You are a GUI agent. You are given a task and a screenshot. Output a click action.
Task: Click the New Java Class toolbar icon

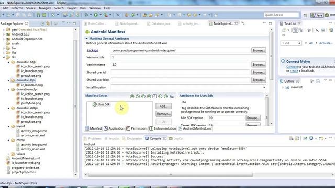[x=132, y=15]
